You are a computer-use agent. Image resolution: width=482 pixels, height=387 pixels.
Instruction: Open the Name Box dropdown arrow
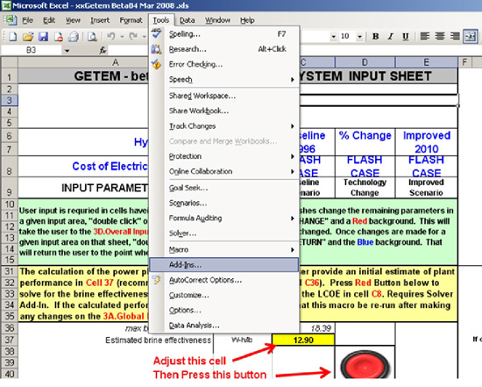pos(67,51)
